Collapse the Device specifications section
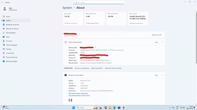The width and height of the screenshot is (197, 110). (163, 42)
